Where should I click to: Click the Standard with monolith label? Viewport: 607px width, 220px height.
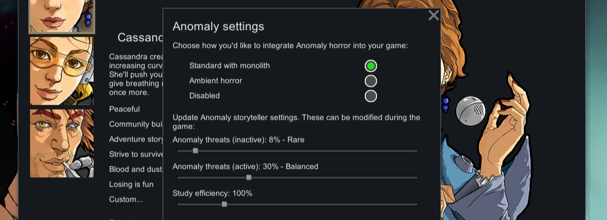[x=229, y=66]
